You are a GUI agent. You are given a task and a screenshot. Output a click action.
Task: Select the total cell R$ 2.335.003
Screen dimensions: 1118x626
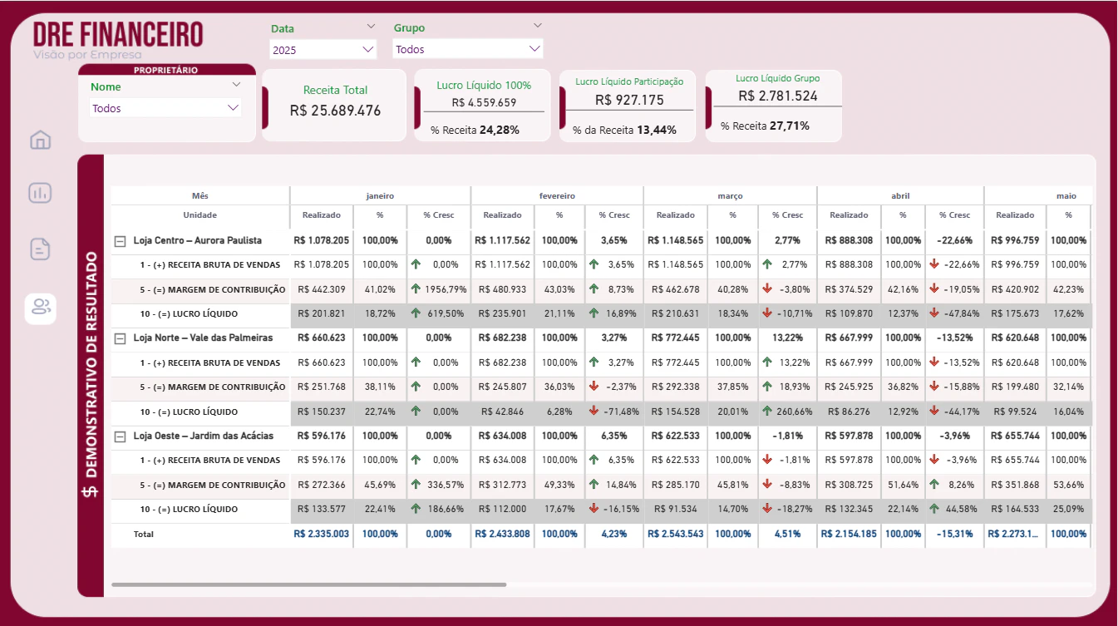[322, 535]
